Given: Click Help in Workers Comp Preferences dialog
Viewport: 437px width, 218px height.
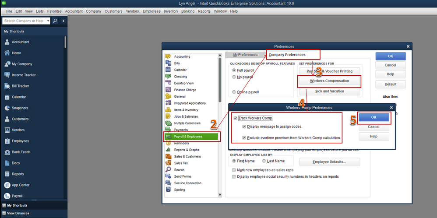Looking at the screenshot, I should pyautogui.click(x=374, y=136).
